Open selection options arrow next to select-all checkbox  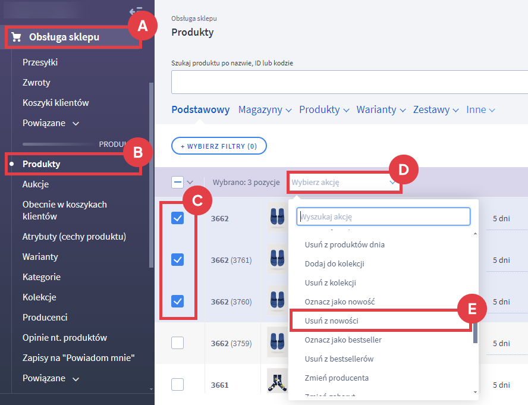(190, 183)
